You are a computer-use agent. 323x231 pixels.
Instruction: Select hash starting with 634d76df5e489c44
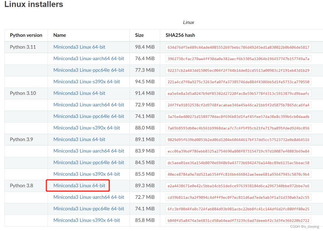point(238,47)
